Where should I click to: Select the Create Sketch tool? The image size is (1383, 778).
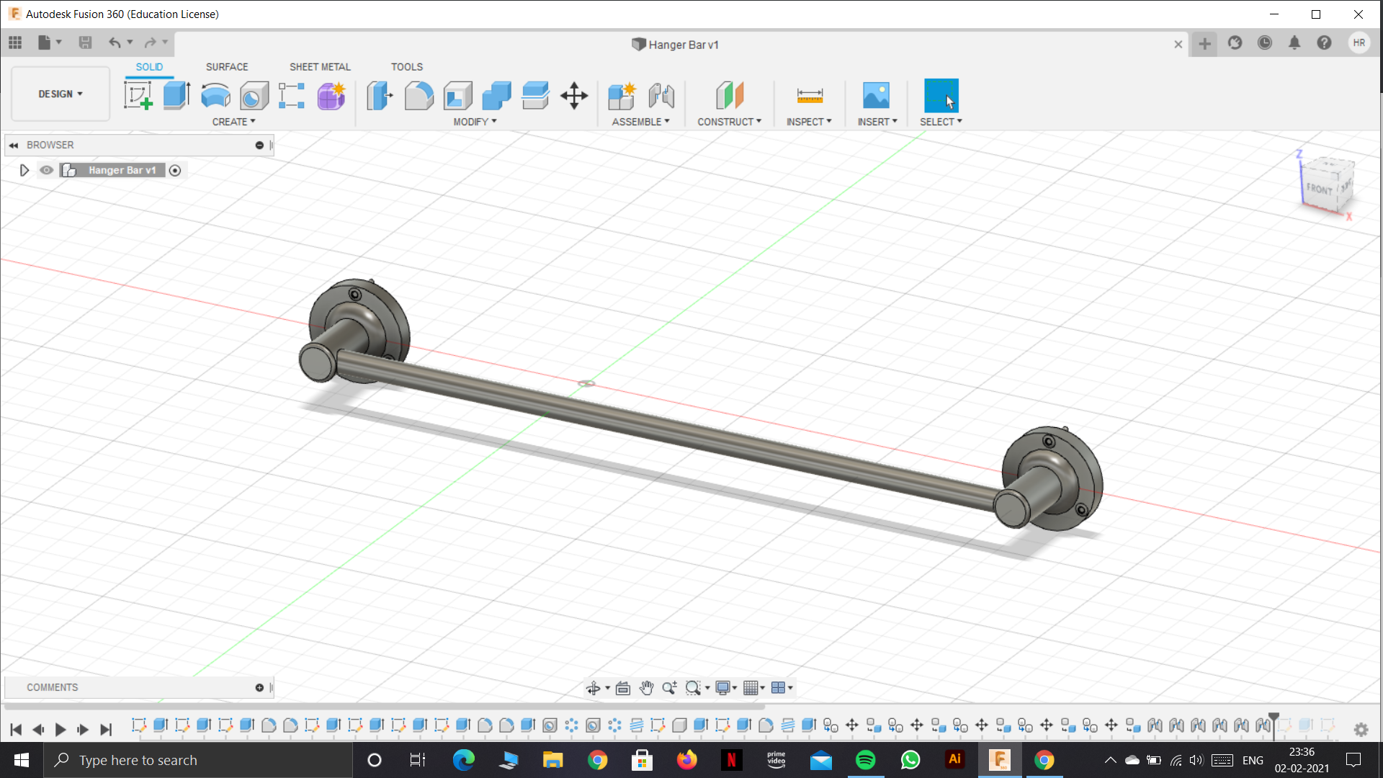(x=138, y=95)
